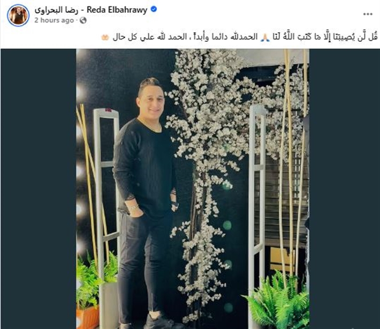
Task: Open the Reda Elbahrawy page name link
Action: 117,10
